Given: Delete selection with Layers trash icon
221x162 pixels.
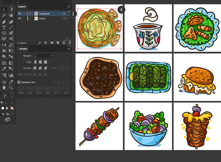Looking at the screenshot, I should pyautogui.click(x=64, y=43).
